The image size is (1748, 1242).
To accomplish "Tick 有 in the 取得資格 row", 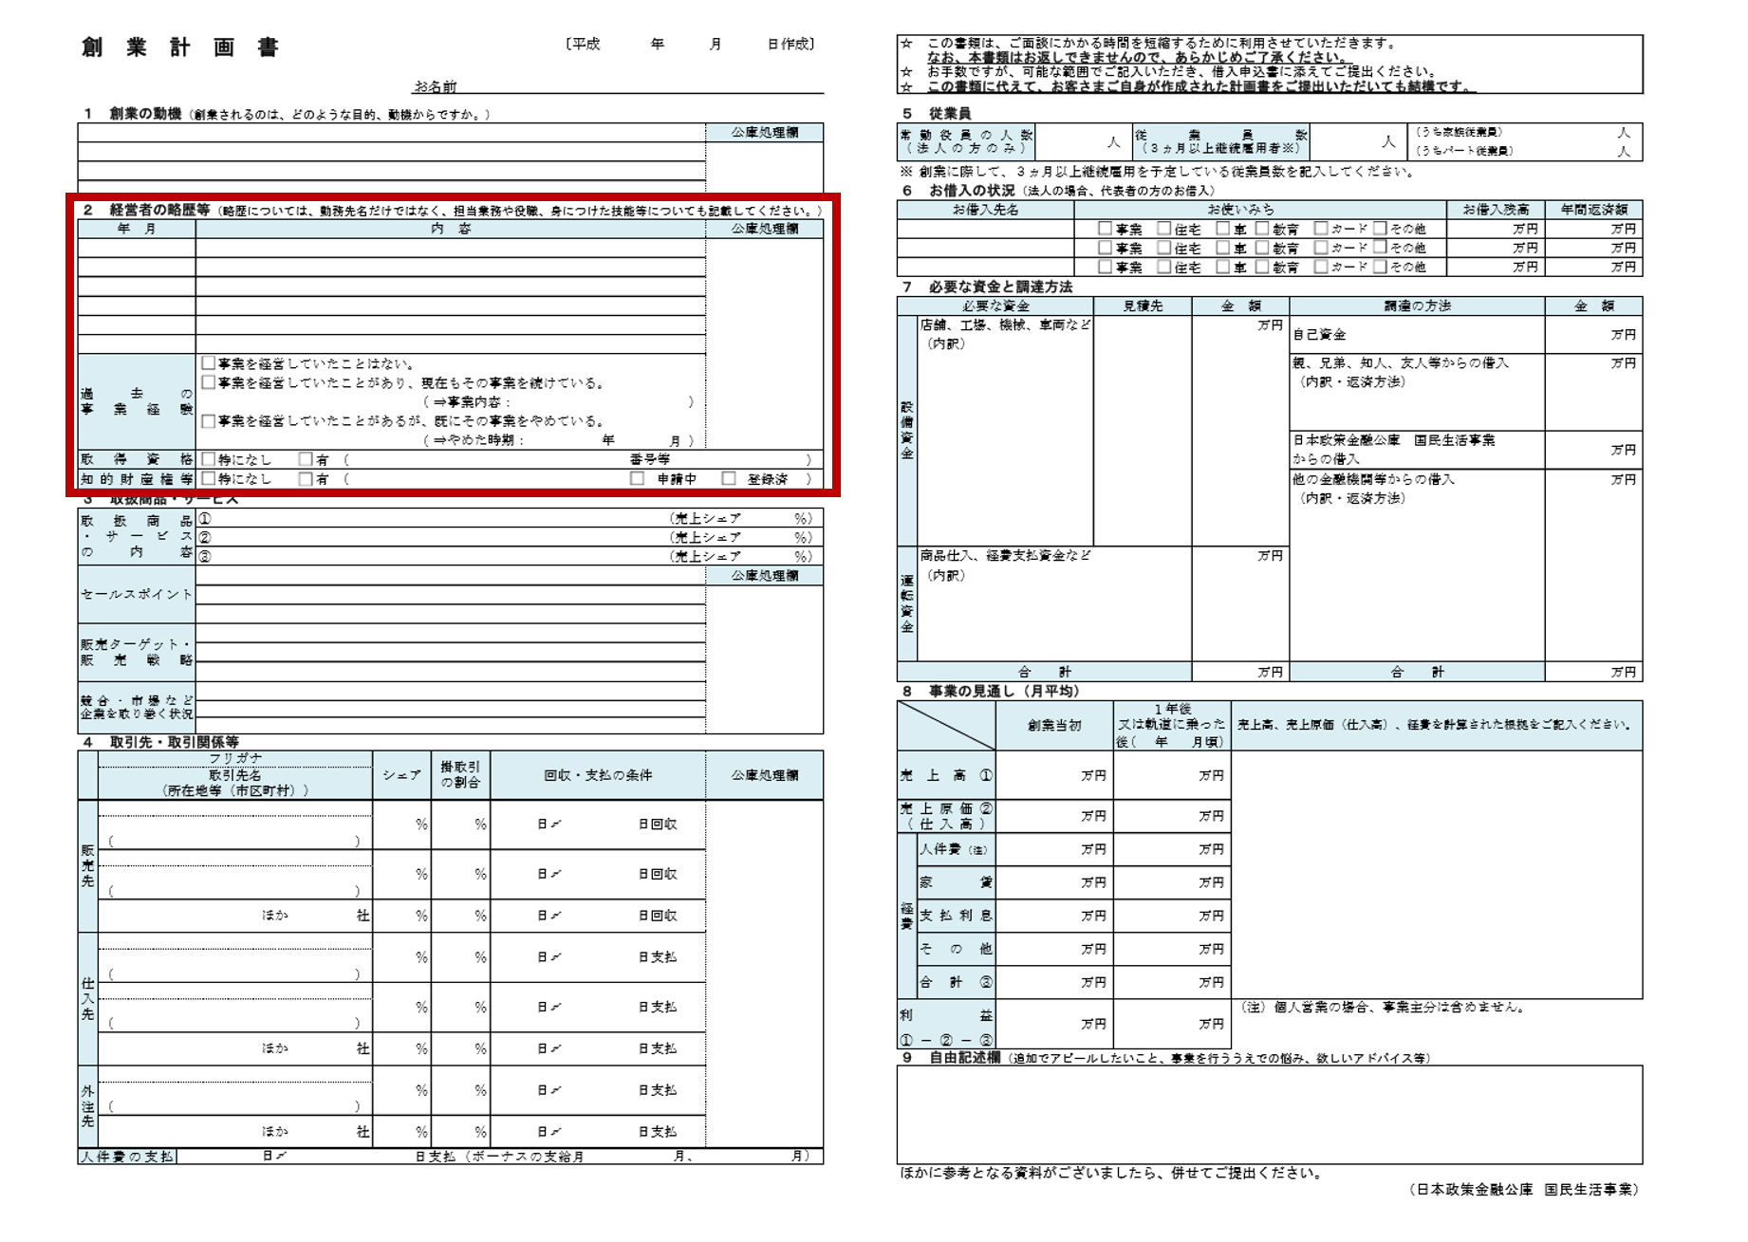I will tap(305, 459).
